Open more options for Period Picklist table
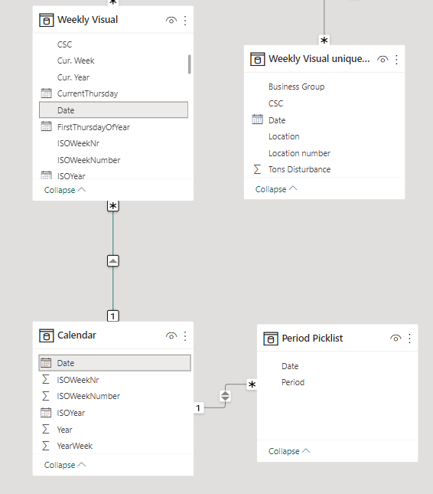Viewport: 433px width, 494px height. point(409,339)
